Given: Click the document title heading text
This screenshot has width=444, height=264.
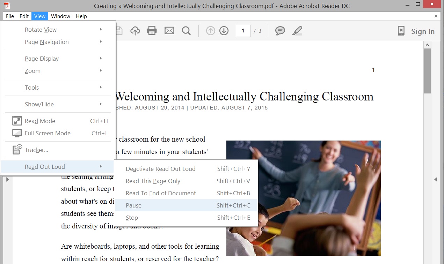Looking at the screenshot, I should [x=244, y=96].
